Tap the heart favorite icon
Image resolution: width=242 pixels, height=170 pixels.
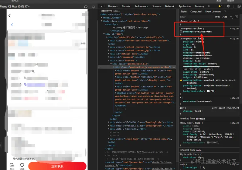click(x=22, y=165)
